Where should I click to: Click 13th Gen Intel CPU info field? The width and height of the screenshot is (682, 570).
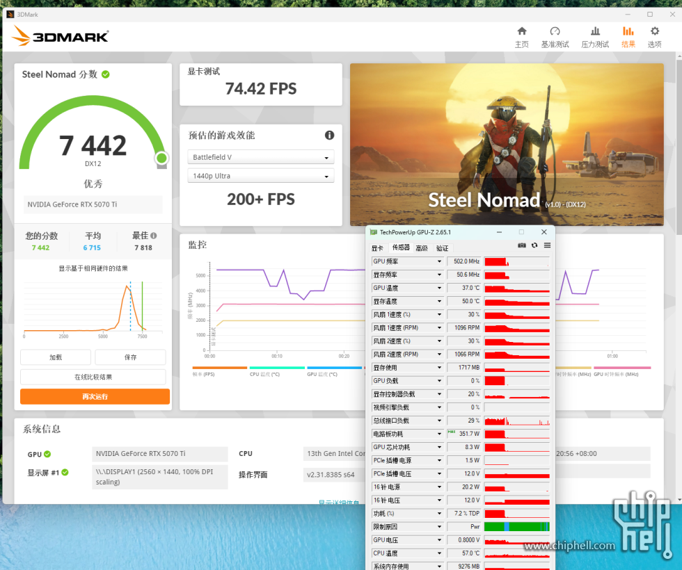[x=334, y=453]
